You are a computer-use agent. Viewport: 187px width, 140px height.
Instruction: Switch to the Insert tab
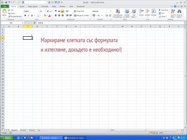coord(22,6)
